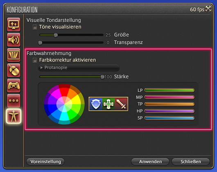The height and width of the screenshot is (172, 217).
Task: Select the other settings ellipsis icon
Action: point(14,101)
